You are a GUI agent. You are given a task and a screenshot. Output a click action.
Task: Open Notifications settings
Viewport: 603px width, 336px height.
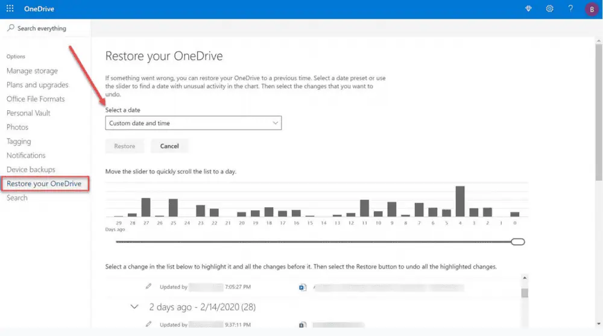click(x=26, y=155)
